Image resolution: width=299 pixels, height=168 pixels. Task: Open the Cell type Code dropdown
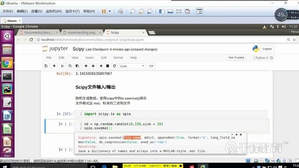click(132, 66)
